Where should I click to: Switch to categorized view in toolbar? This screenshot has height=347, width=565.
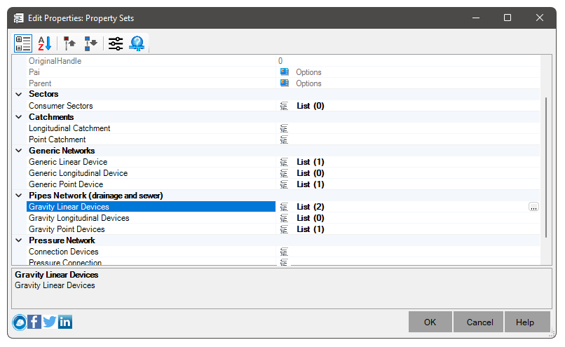23,43
